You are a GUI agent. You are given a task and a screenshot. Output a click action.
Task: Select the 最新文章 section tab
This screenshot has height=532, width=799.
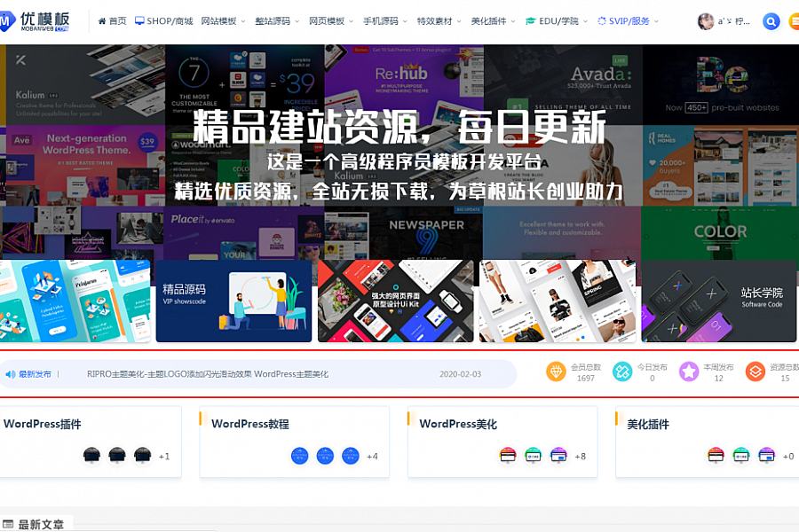pos(36,524)
